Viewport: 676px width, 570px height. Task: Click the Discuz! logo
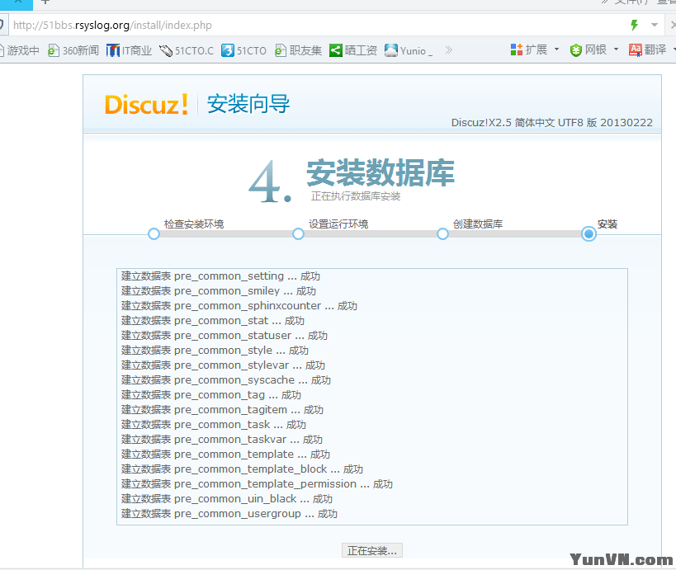tap(147, 105)
